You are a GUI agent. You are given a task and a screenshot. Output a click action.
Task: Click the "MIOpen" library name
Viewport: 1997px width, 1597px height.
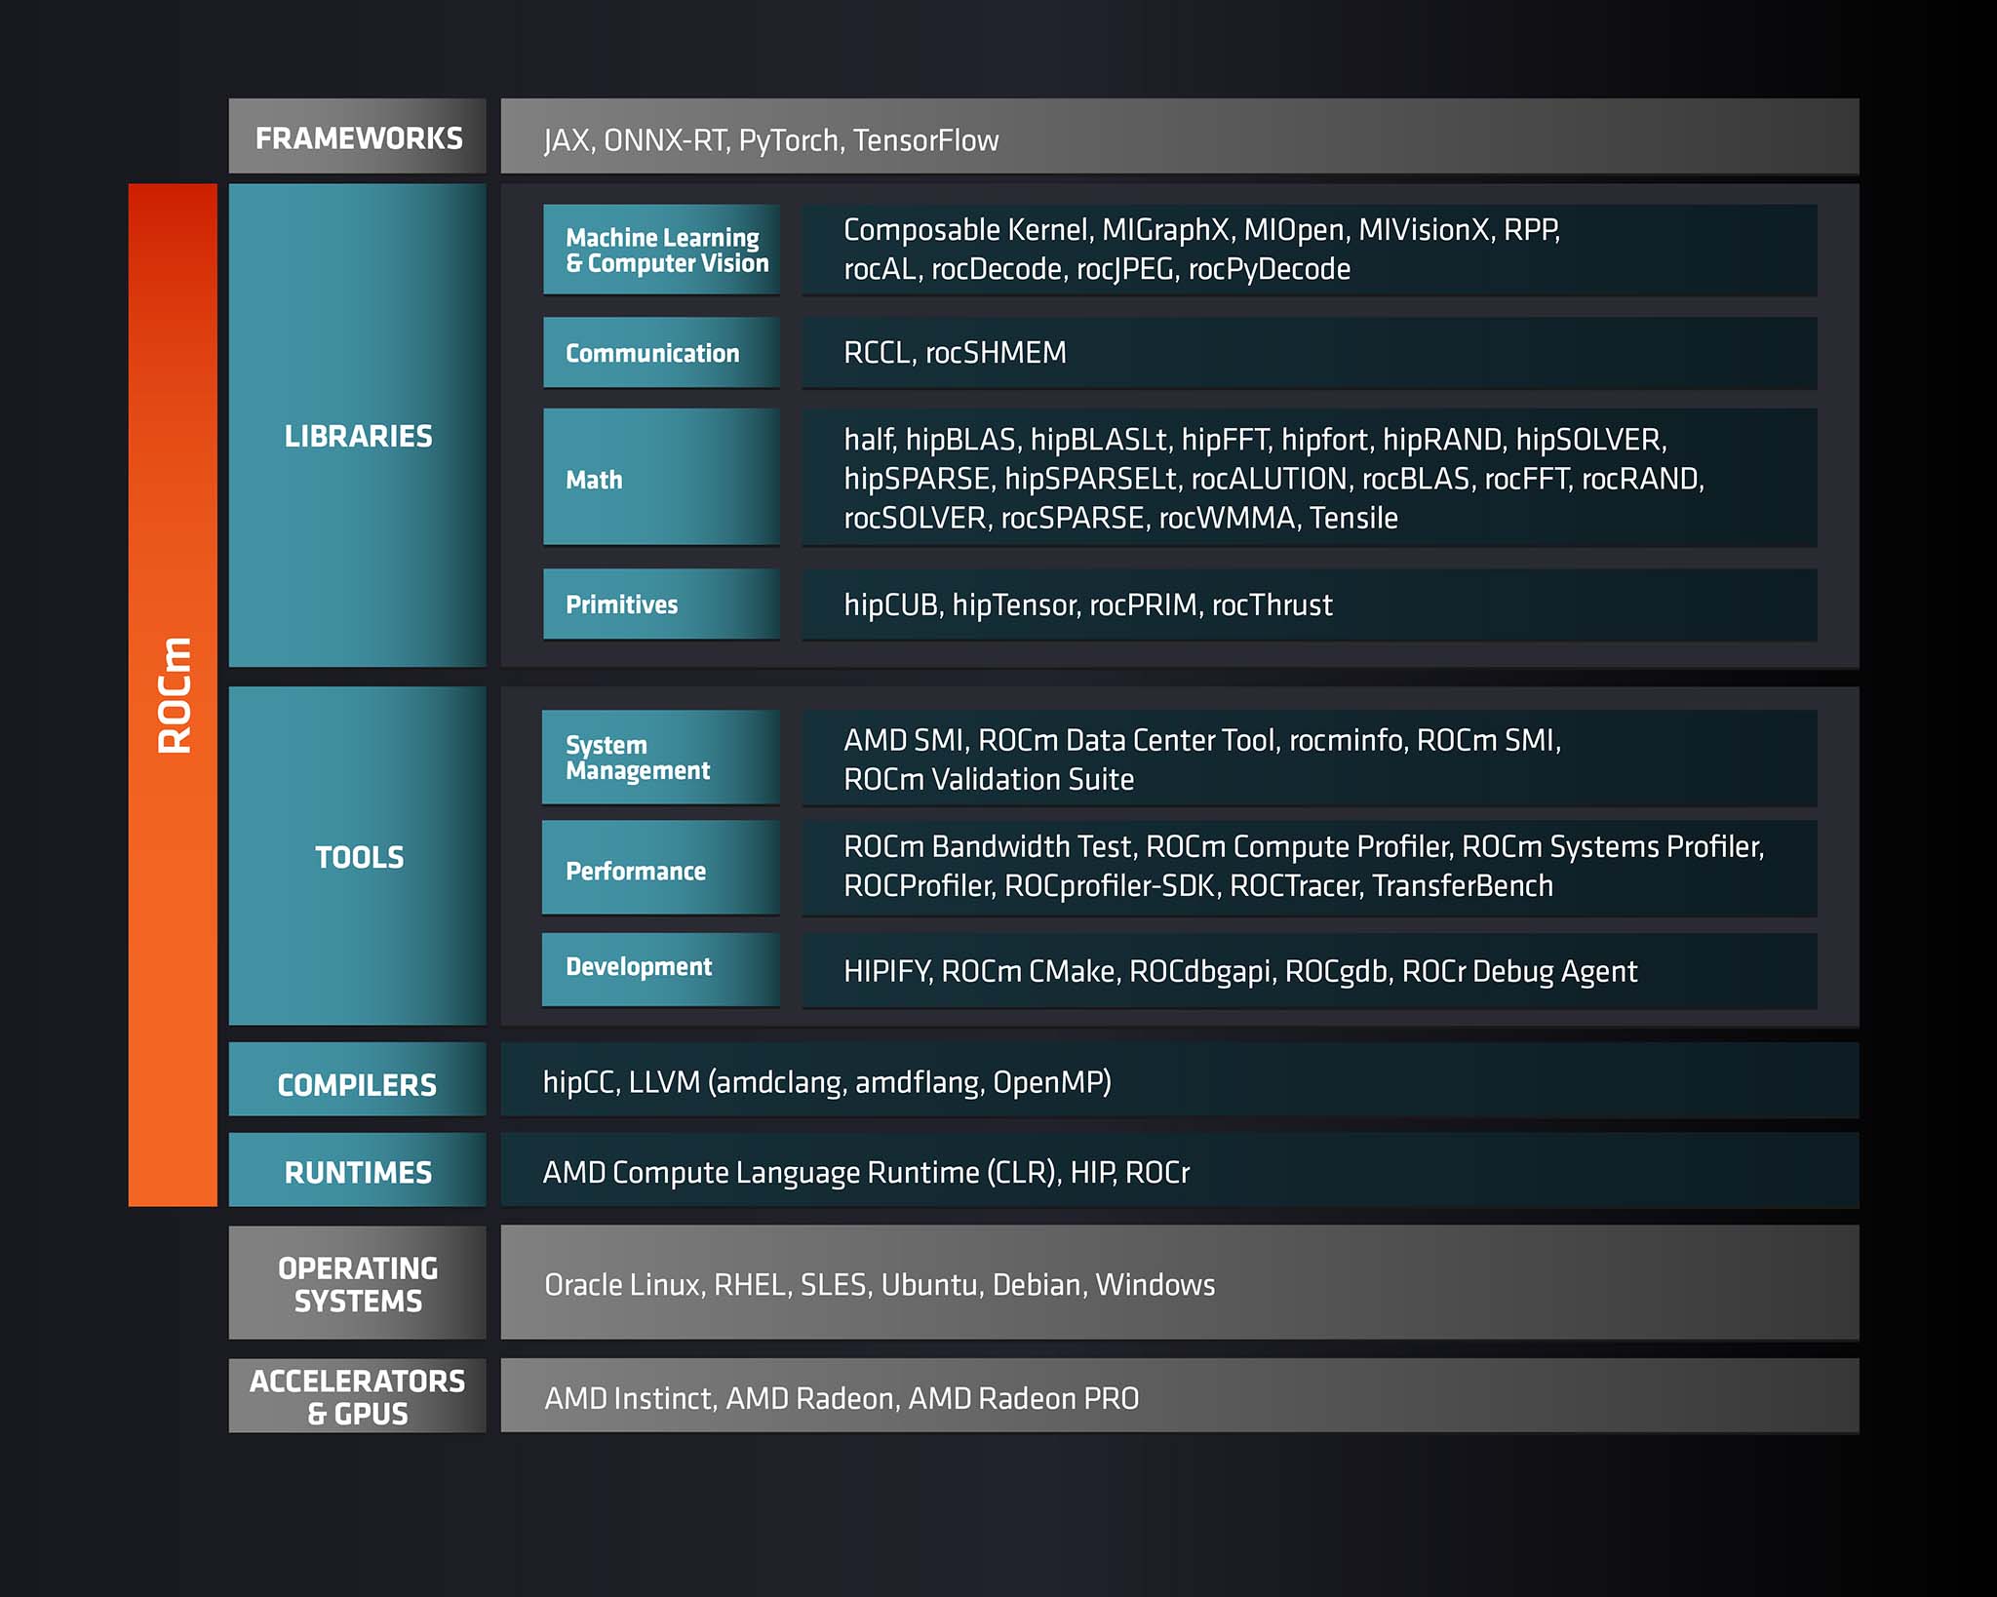coord(1294,230)
